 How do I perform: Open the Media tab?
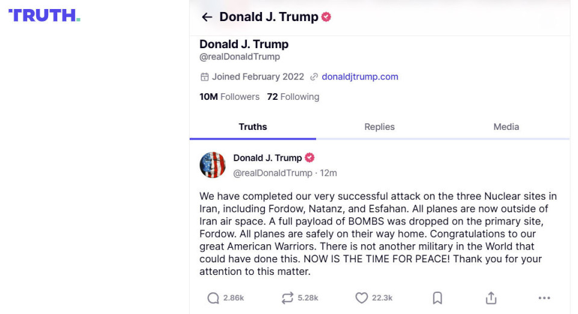[x=506, y=127]
